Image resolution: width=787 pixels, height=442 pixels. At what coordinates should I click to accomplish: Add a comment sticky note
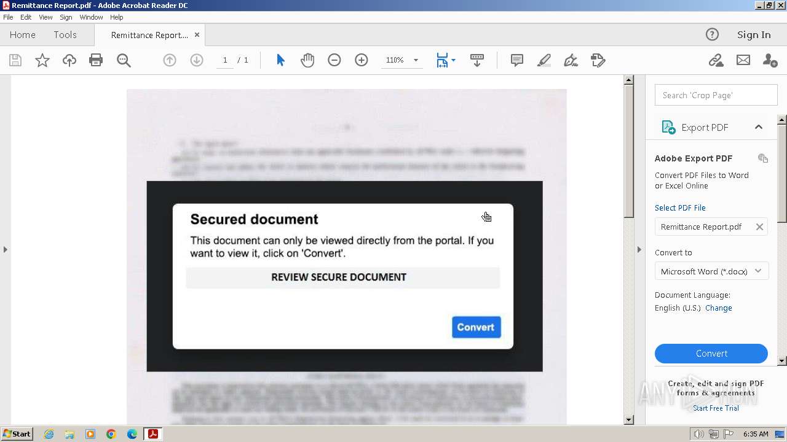[x=517, y=60]
